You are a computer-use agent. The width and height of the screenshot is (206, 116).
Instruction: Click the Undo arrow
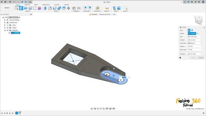pyautogui.click(x=14, y=2)
